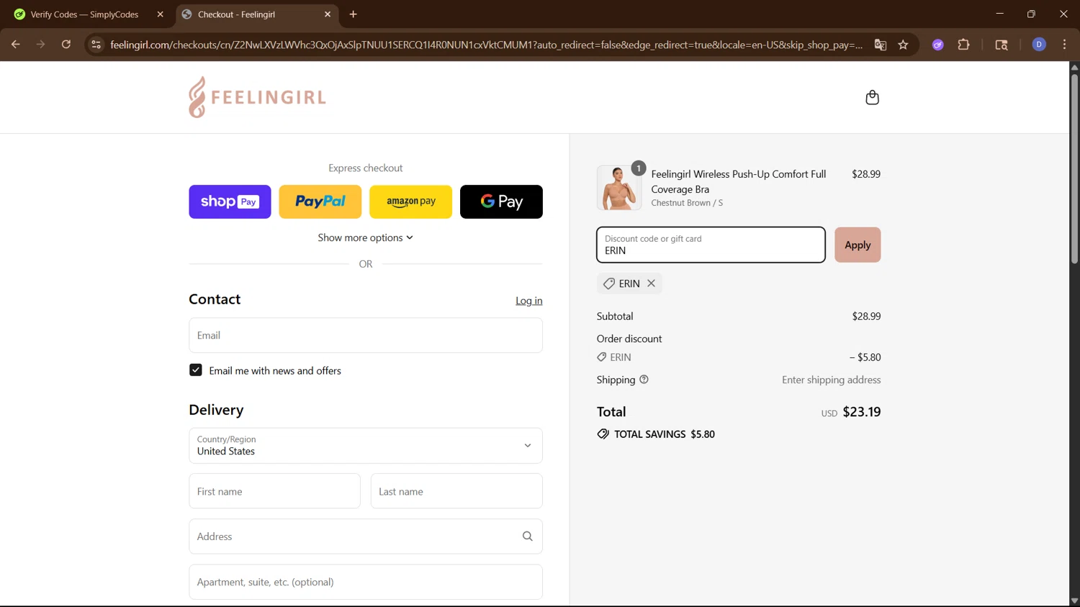Pay with PayPal express checkout
This screenshot has height=607, width=1080.
pyautogui.click(x=320, y=201)
